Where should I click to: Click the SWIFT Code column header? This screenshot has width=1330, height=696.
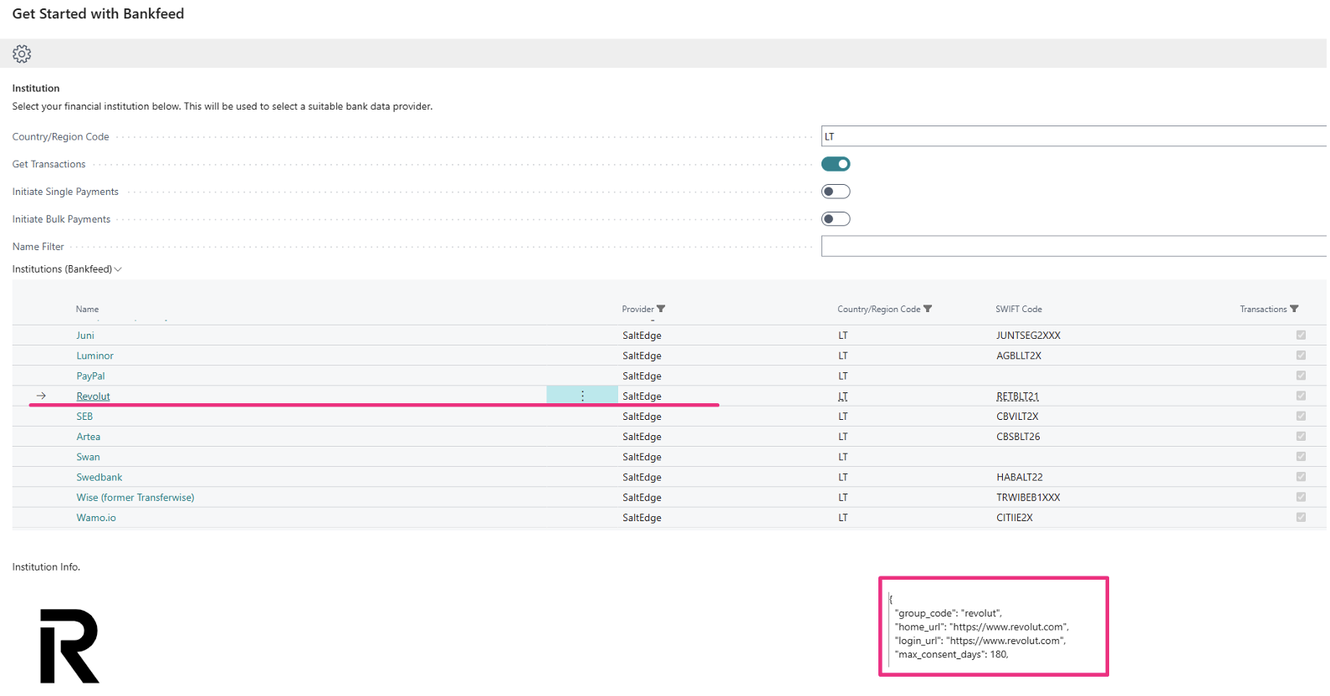click(x=1019, y=310)
